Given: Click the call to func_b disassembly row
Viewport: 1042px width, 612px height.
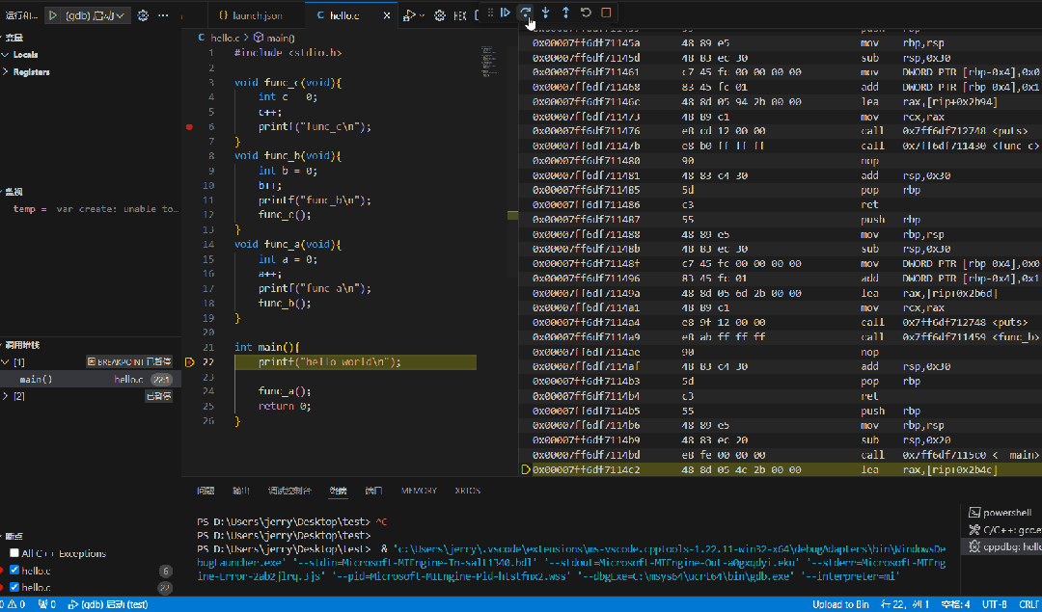Looking at the screenshot, I should (781, 337).
